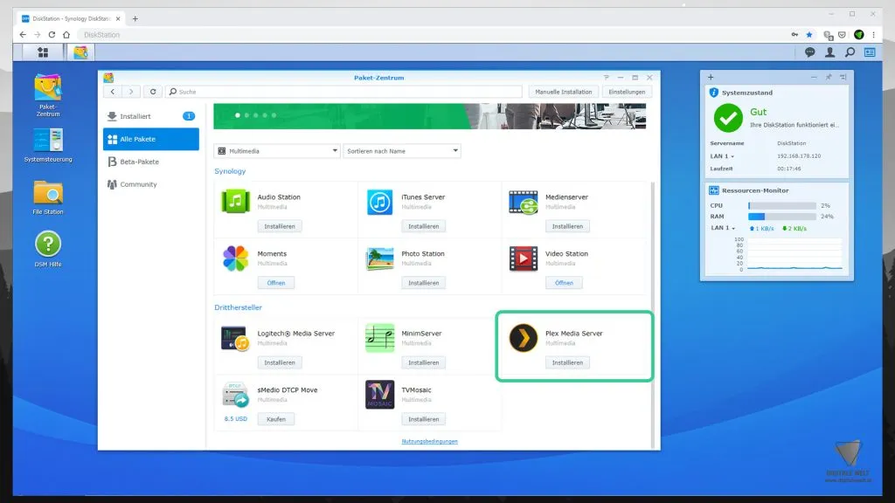The height and width of the screenshot is (503, 895).
Task: Click the Moments package icon
Action: coord(235,258)
